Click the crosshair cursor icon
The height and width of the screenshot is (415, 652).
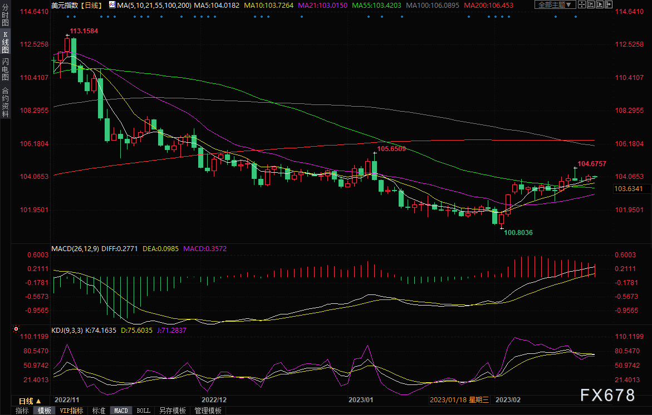coord(582,4)
